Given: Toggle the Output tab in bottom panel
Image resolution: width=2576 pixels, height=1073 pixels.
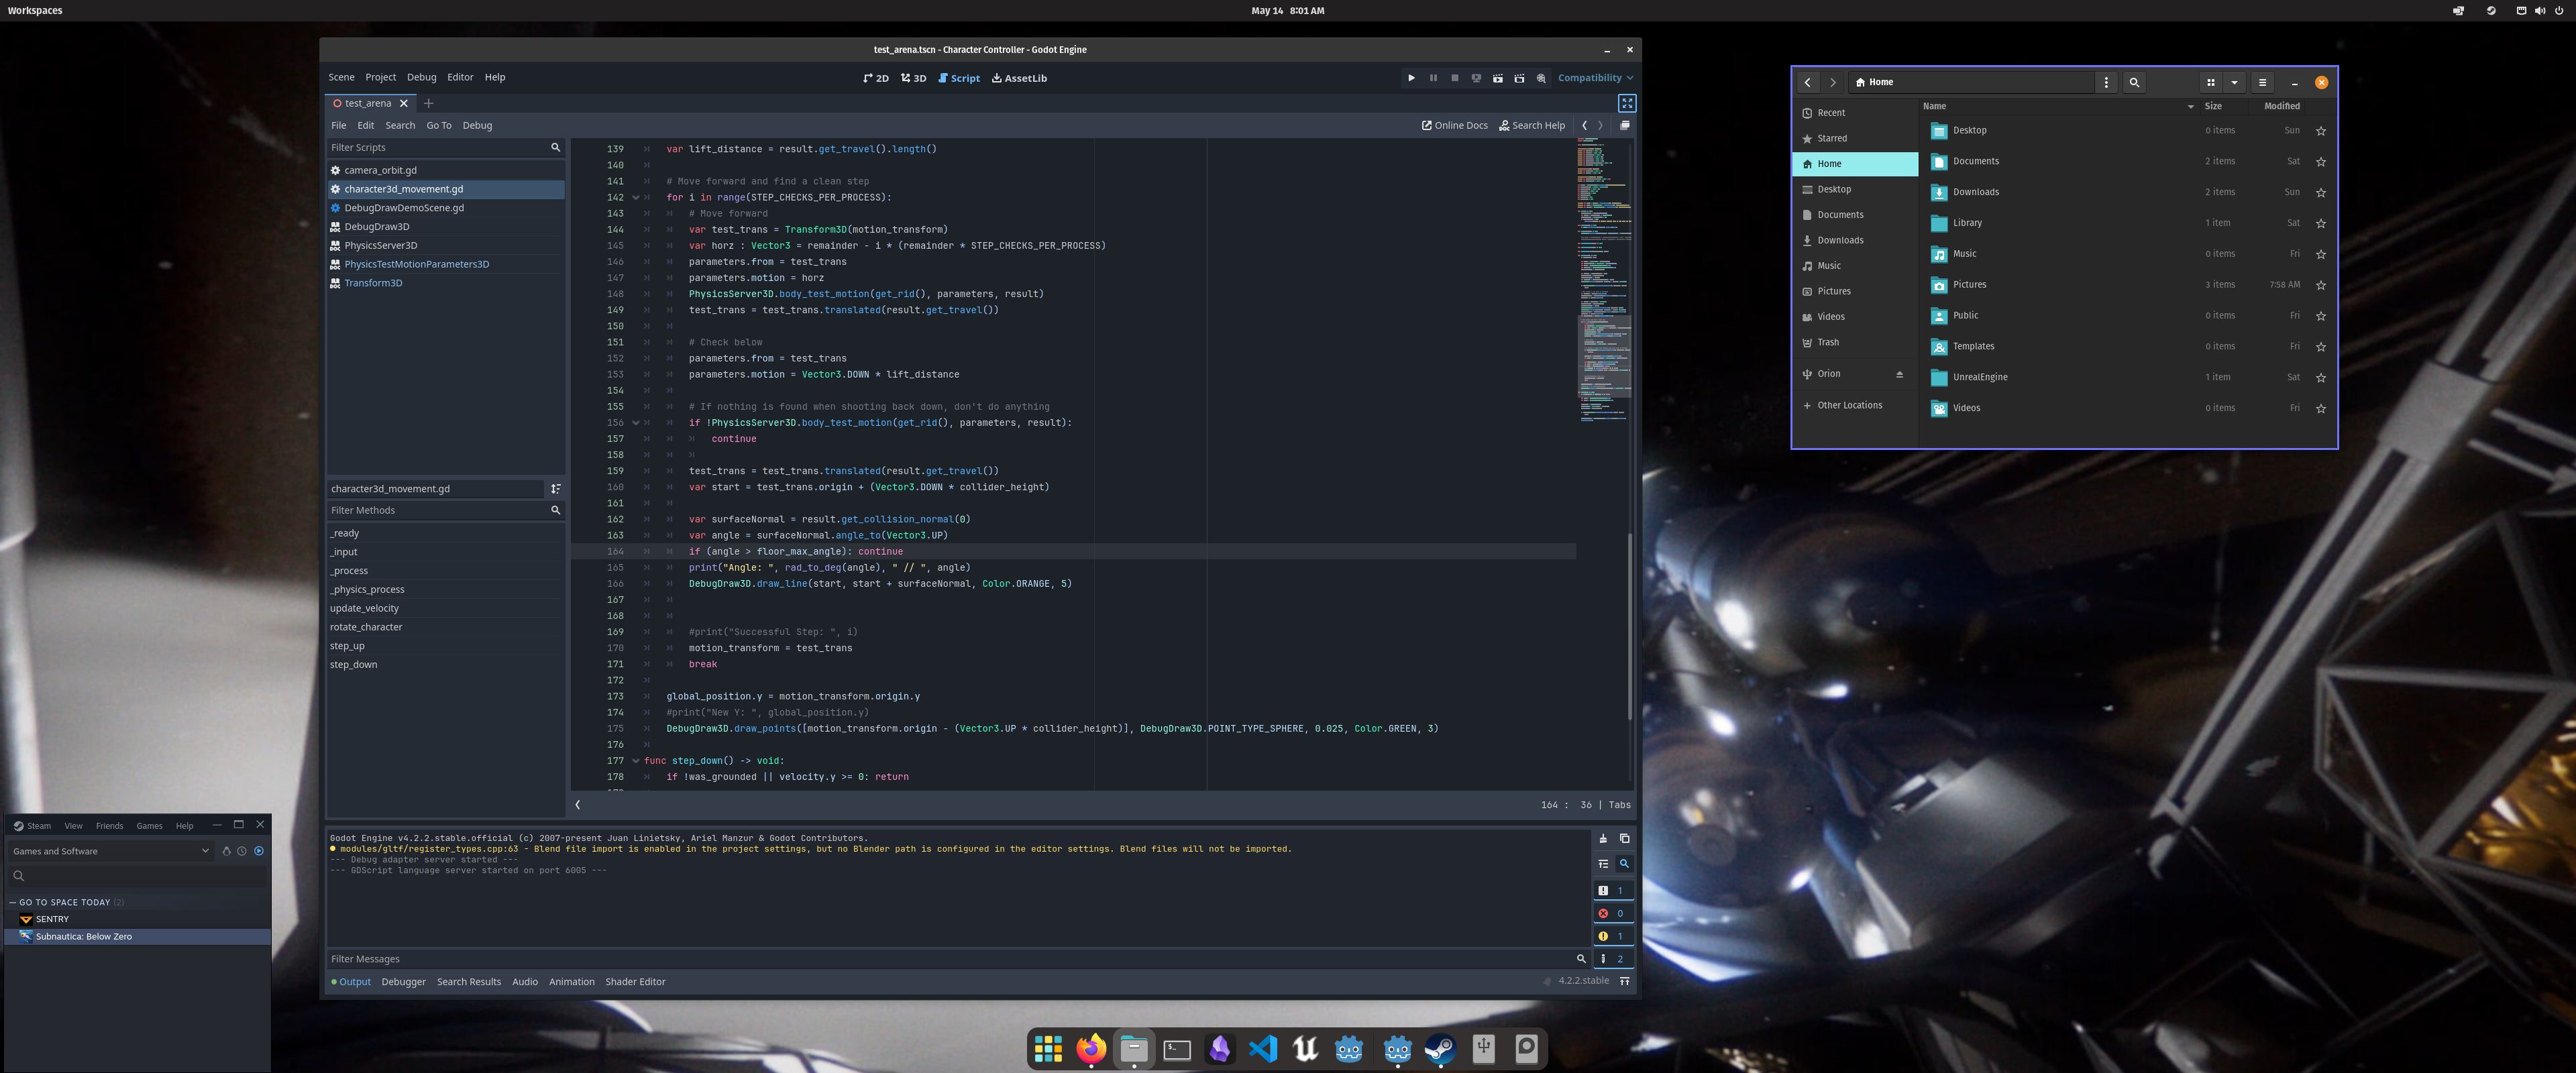Looking at the screenshot, I should point(355,981).
